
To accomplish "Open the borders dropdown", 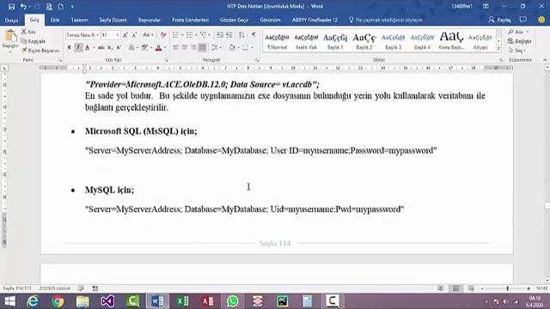I will [252, 48].
